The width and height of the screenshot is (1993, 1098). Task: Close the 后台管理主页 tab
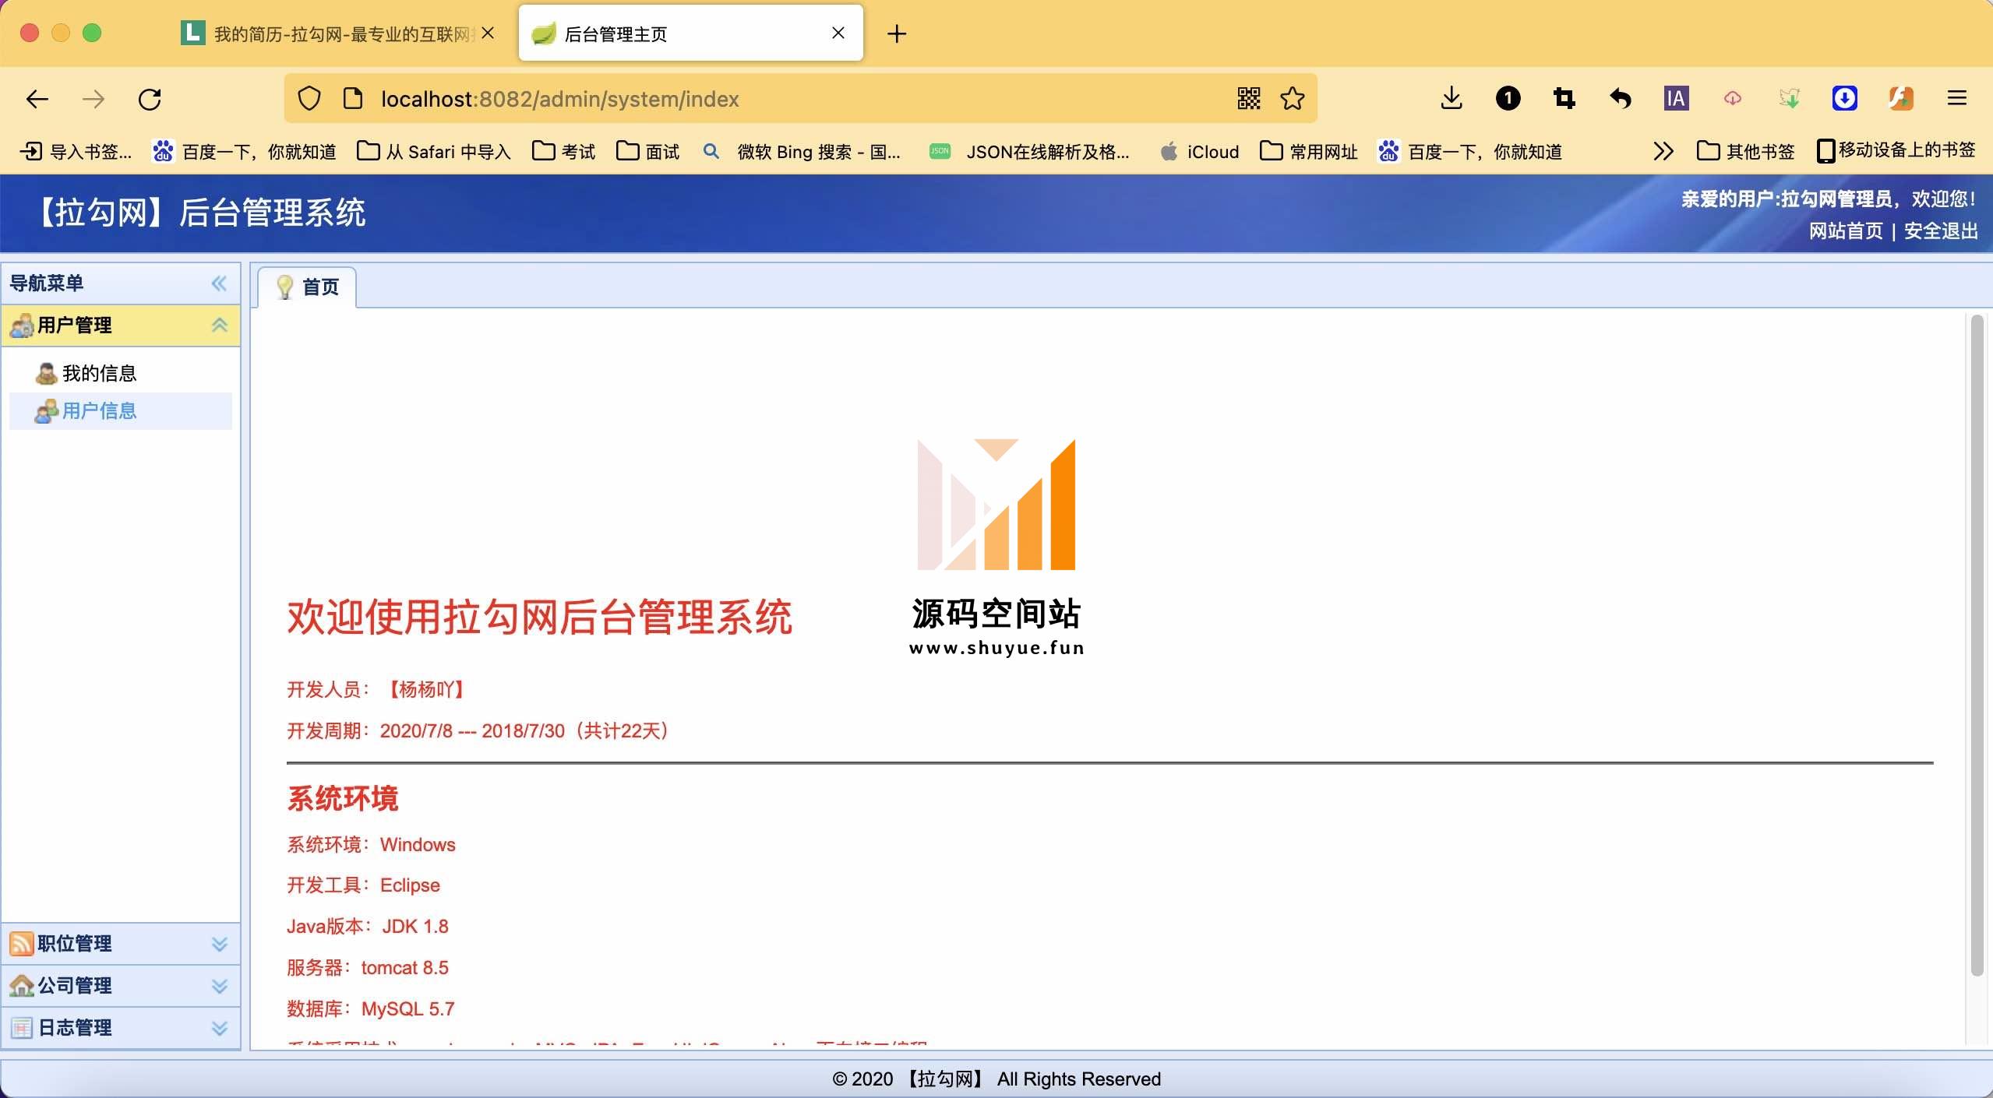coord(838,33)
